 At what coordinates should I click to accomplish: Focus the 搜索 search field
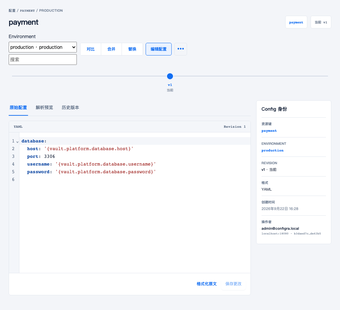43,60
